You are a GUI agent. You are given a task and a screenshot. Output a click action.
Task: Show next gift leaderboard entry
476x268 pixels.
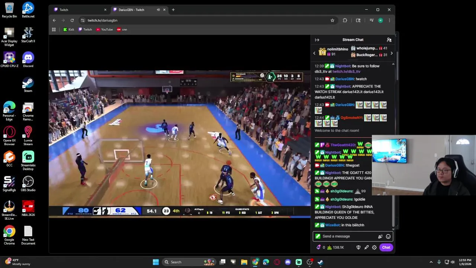pos(391,53)
